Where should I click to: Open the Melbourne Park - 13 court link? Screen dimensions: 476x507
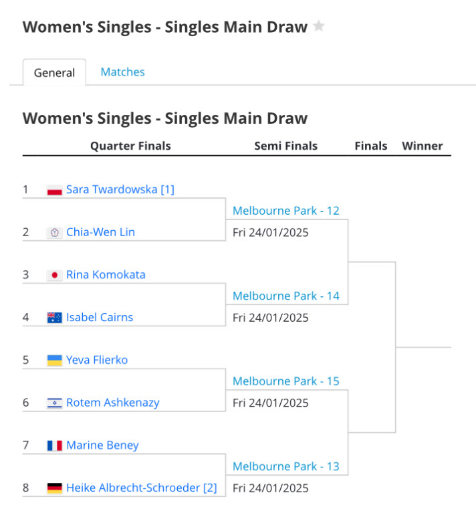[x=286, y=467]
